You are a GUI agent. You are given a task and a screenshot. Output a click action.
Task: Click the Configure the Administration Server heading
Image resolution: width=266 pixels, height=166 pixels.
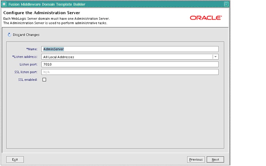(42, 13)
